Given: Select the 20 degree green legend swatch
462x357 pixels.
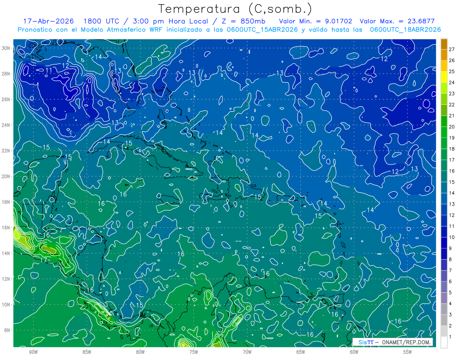Looking at the screenshot, I should pos(444,121).
